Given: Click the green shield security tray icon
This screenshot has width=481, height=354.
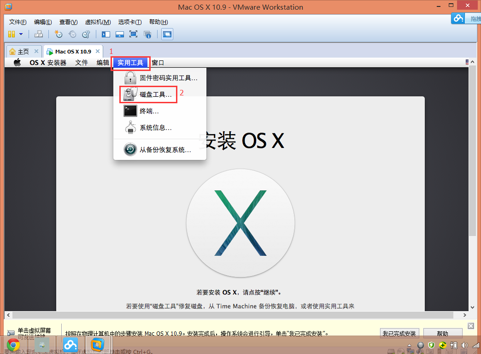Looking at the screenshot, I should pos(431,345).
